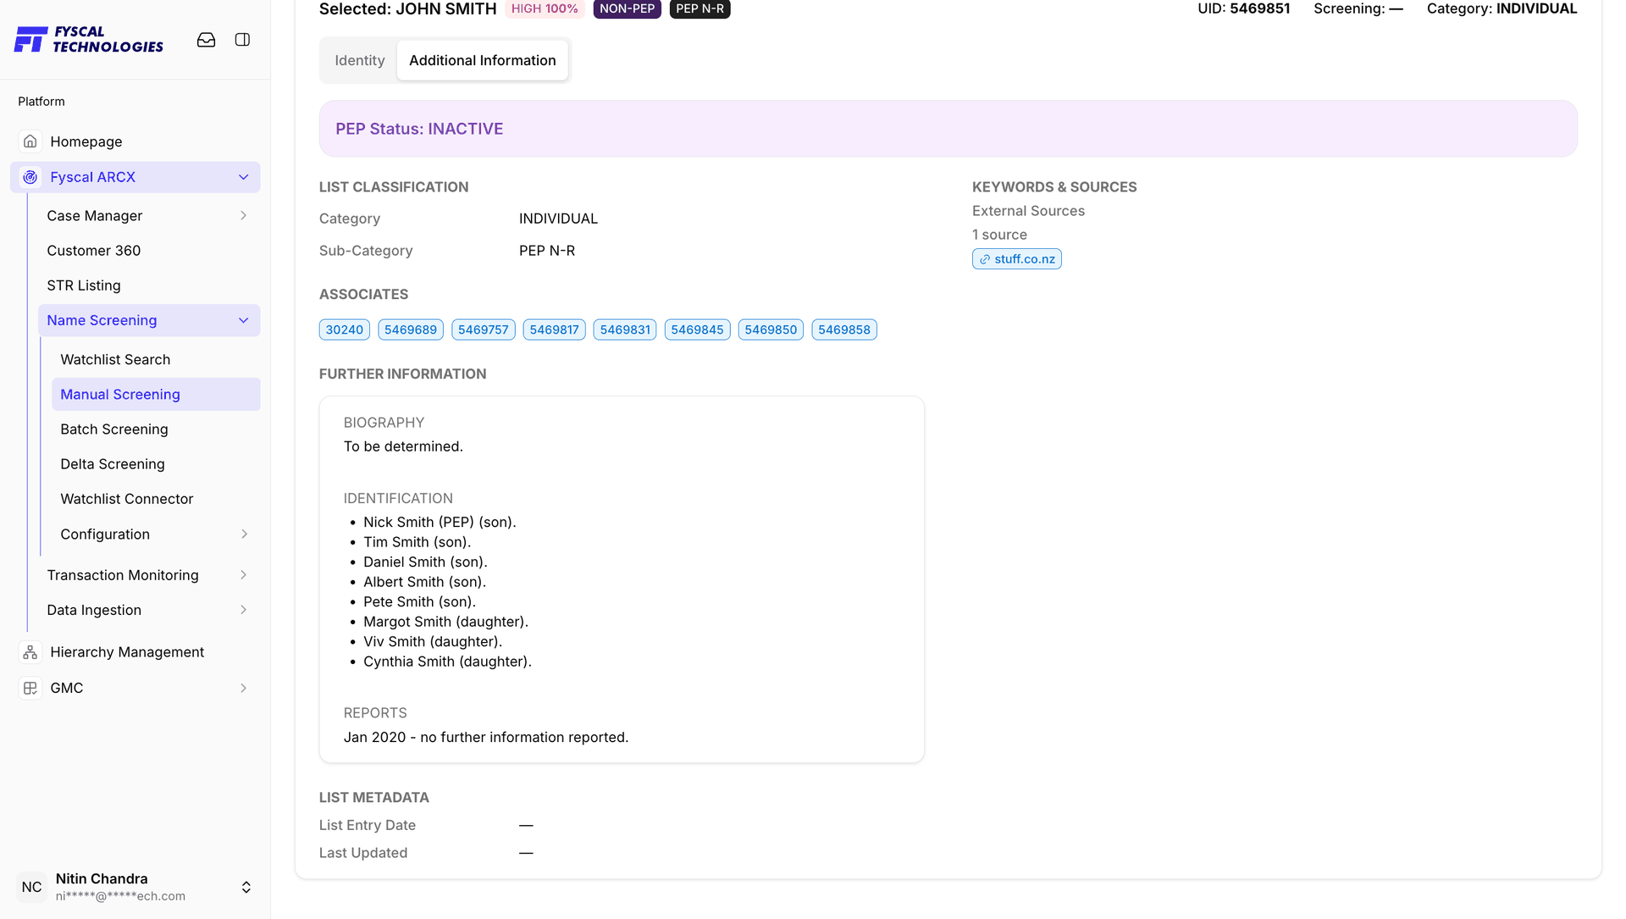The width and height of the screenshot is (1626, 919).
Task: Open associate 5469845
Action: (x=697, y=329)
